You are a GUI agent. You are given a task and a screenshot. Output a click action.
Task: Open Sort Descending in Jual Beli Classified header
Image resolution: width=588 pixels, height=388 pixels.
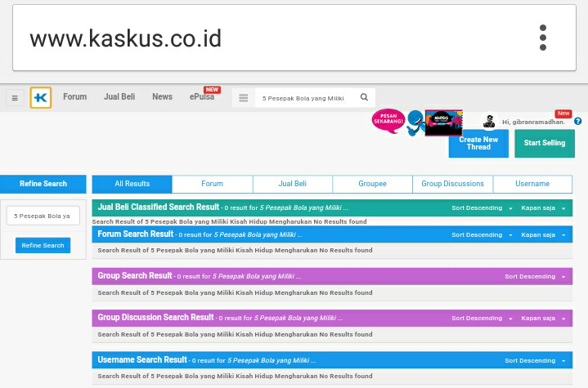click(x=482, y=207)
